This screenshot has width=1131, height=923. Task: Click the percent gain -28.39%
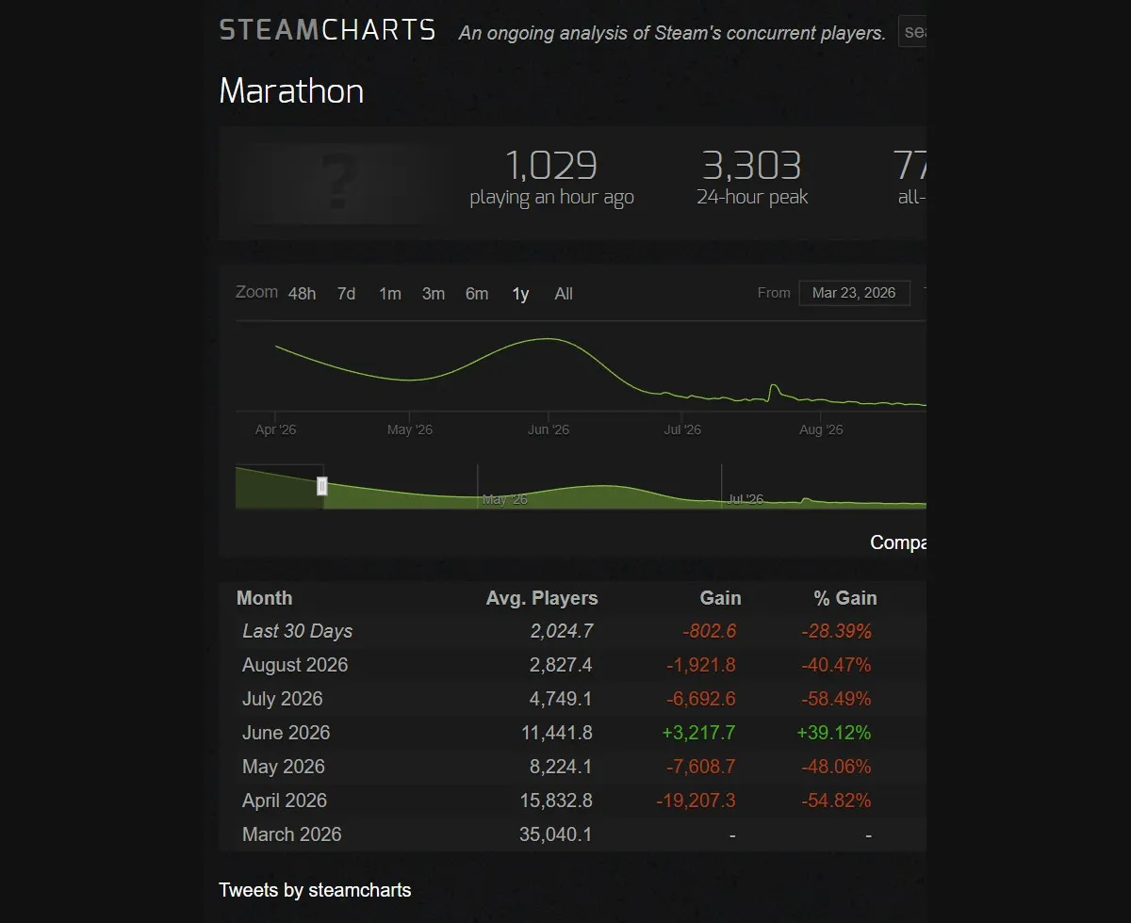[836, 631]
